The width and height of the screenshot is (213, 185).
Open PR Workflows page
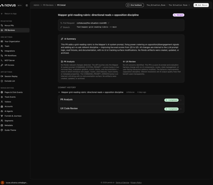click(10, 56)
